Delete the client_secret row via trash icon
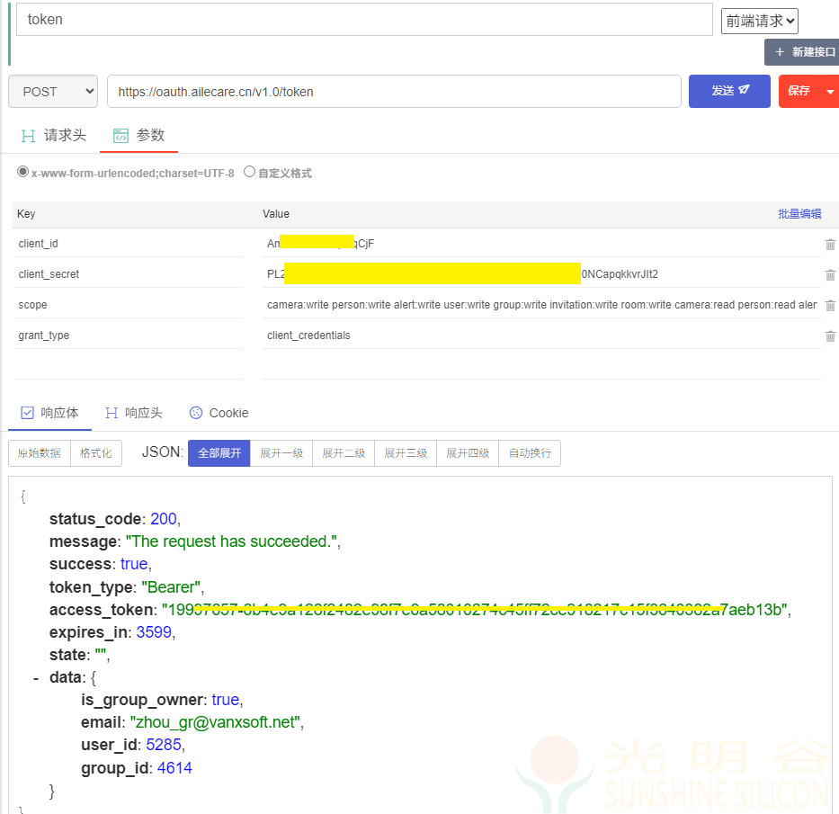Screen dimensions: 839x814 click(x=829, y=274)
